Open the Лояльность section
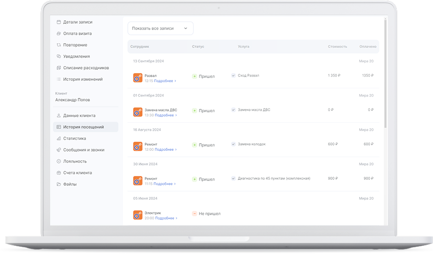Screen dimensions: 433x254 (86, 161)
